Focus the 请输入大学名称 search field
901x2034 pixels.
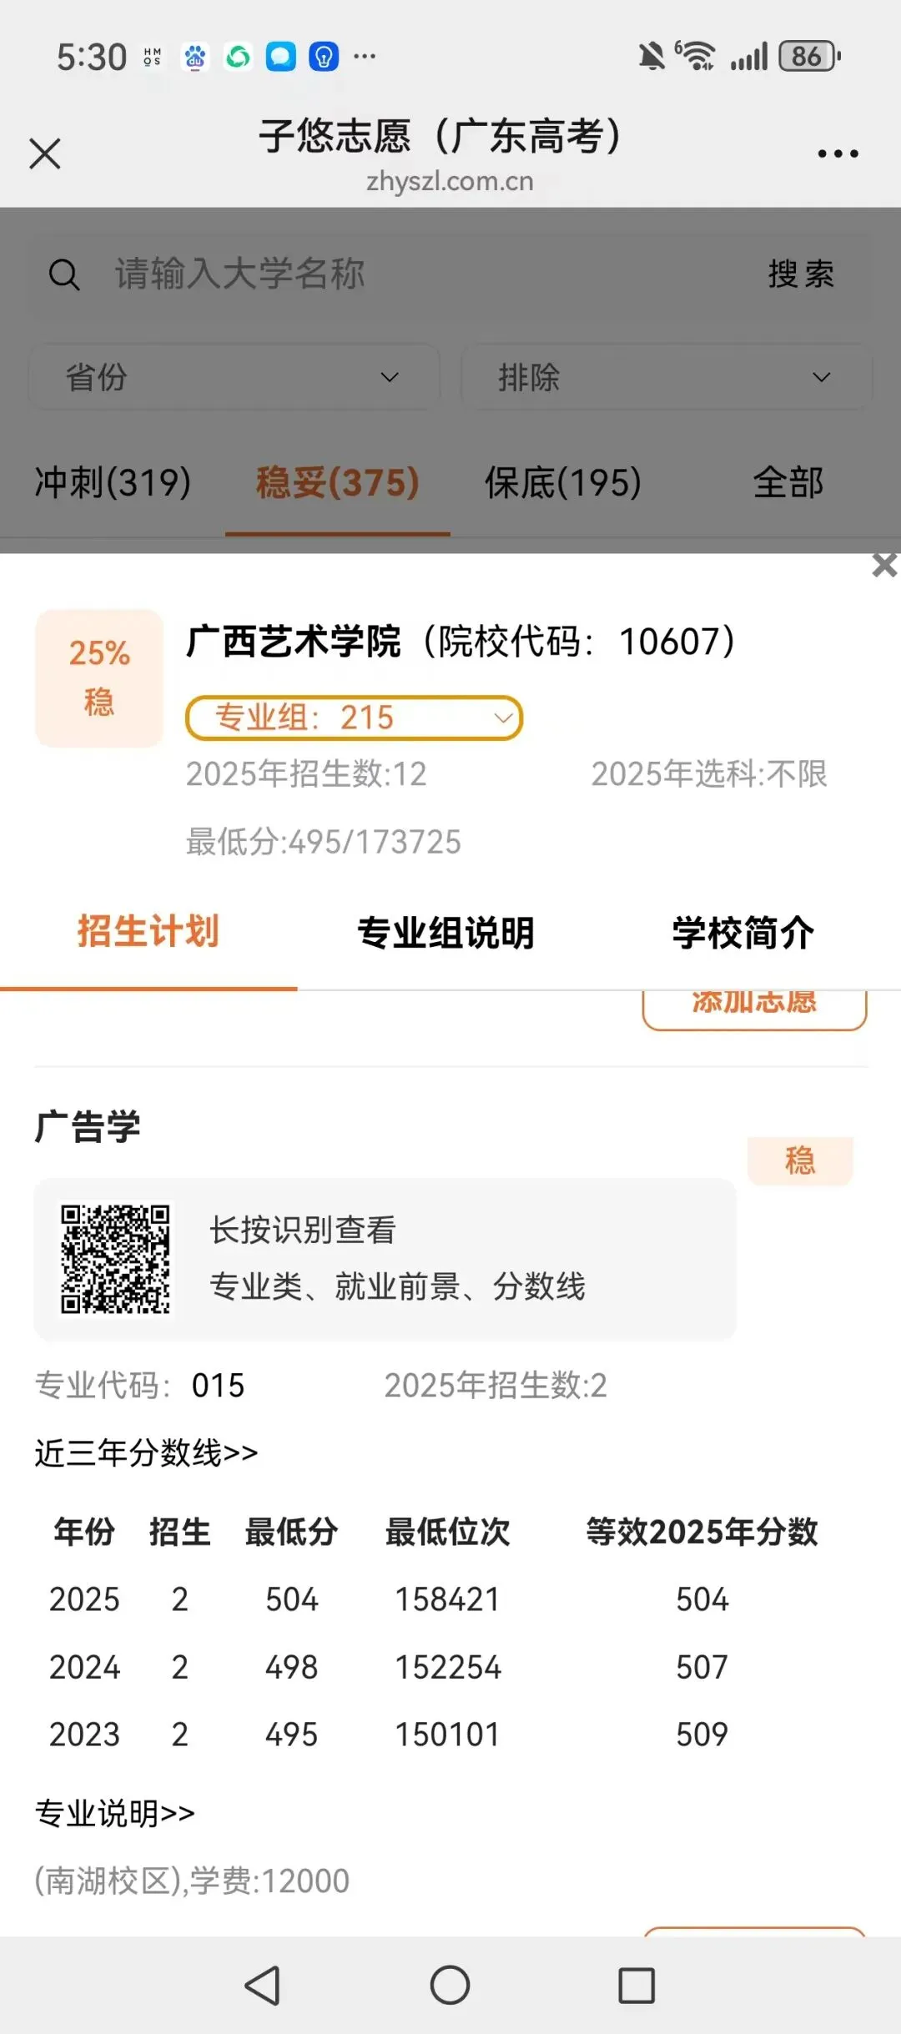click(x=417, y=274)
